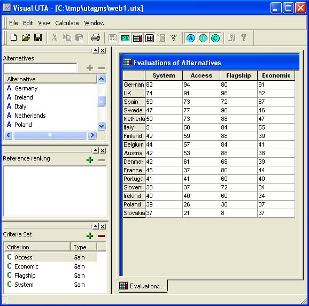309x306 pixels.
Task: Select Germany in the Alternatives list
Action: pos(26,88)
